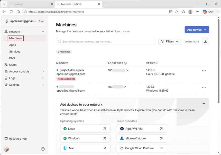Screen dimensions: 221x155
Task: Expand Access controls in sidebar
Action: pos(43,72)
